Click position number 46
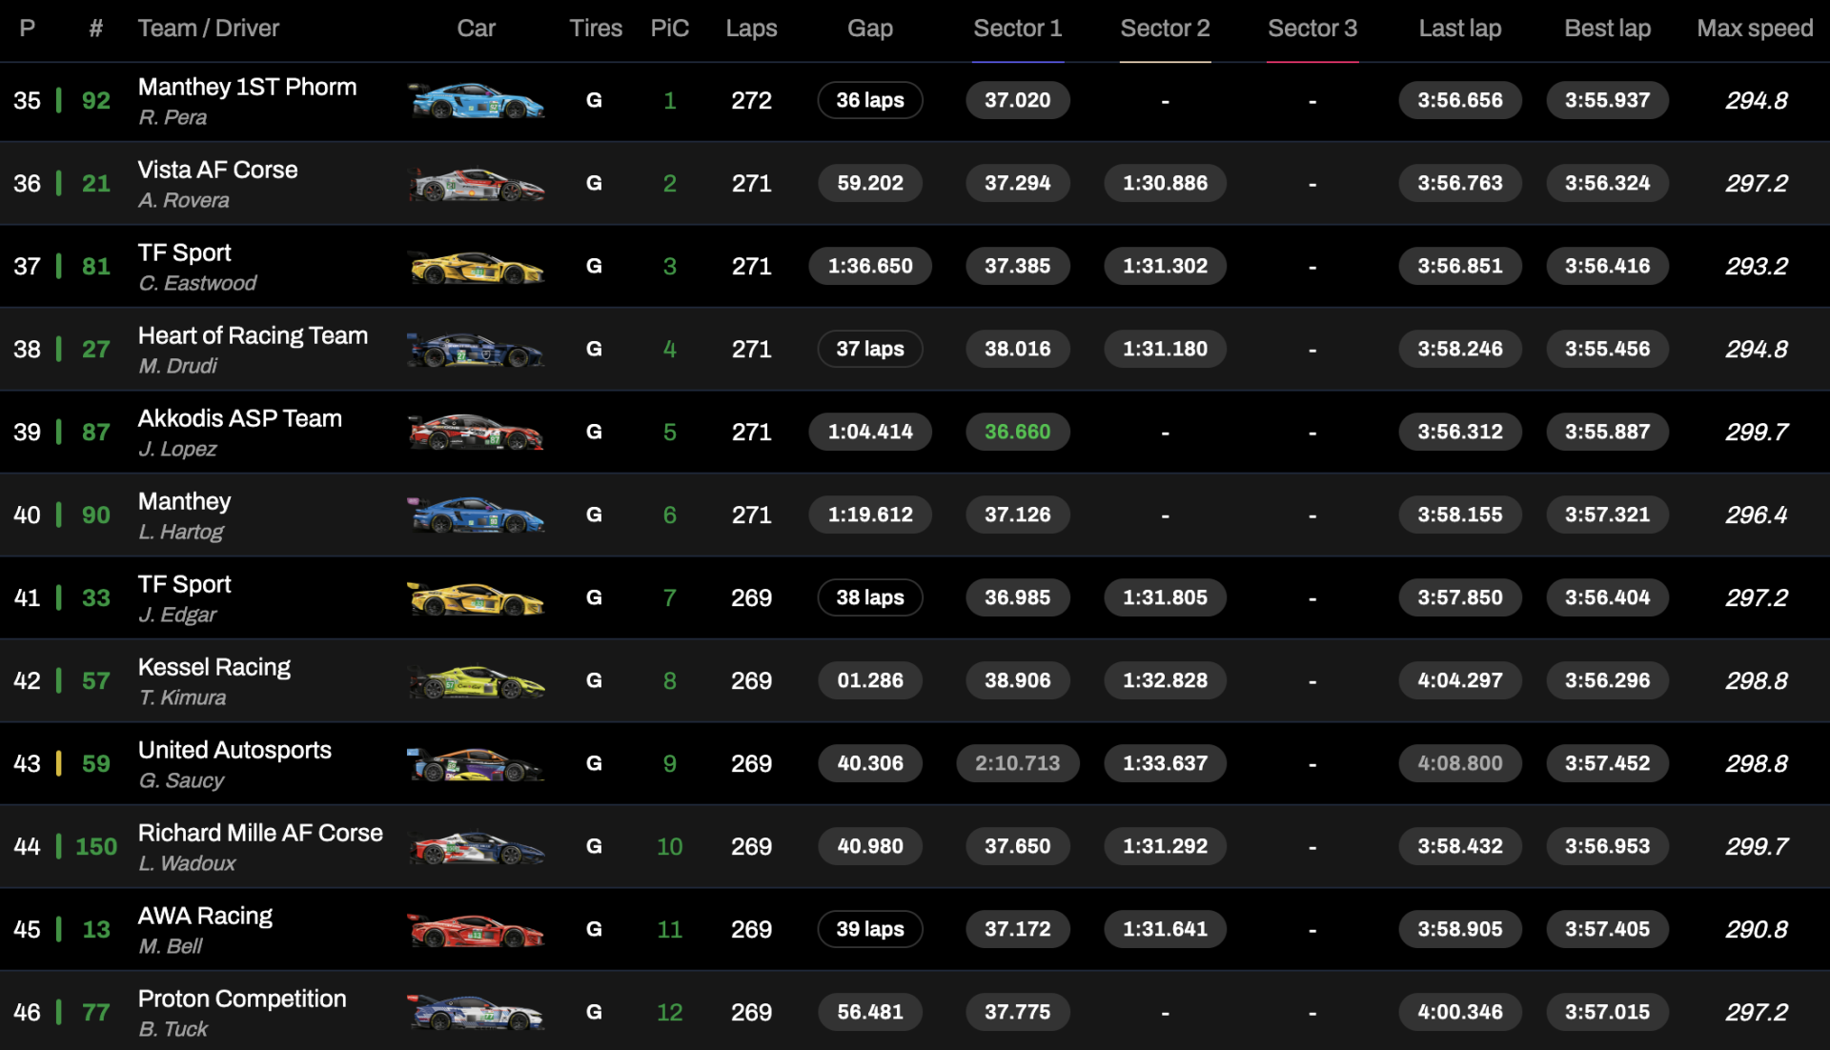 pos(27,1012)
